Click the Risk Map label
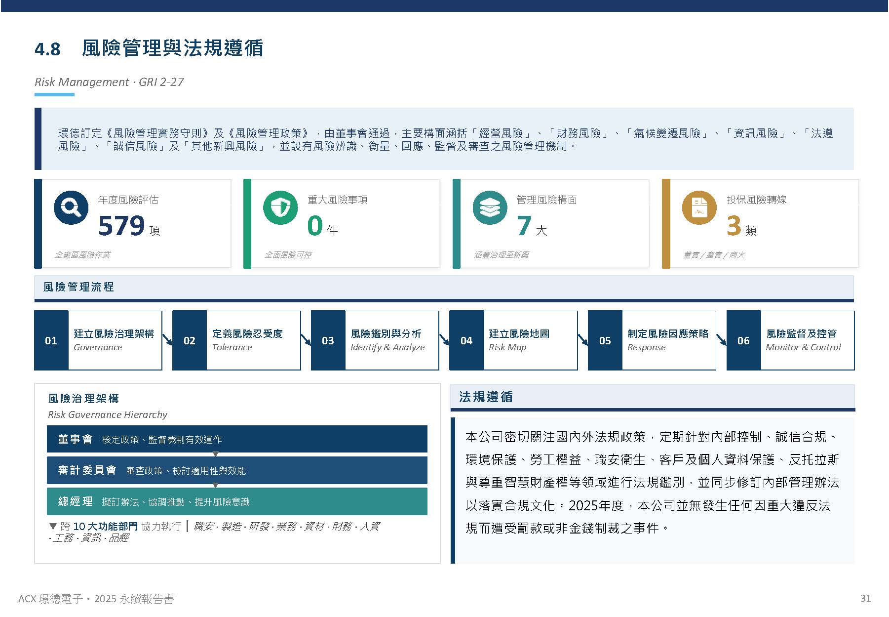This screenshot has width=889, height=617. click(507, 347)
